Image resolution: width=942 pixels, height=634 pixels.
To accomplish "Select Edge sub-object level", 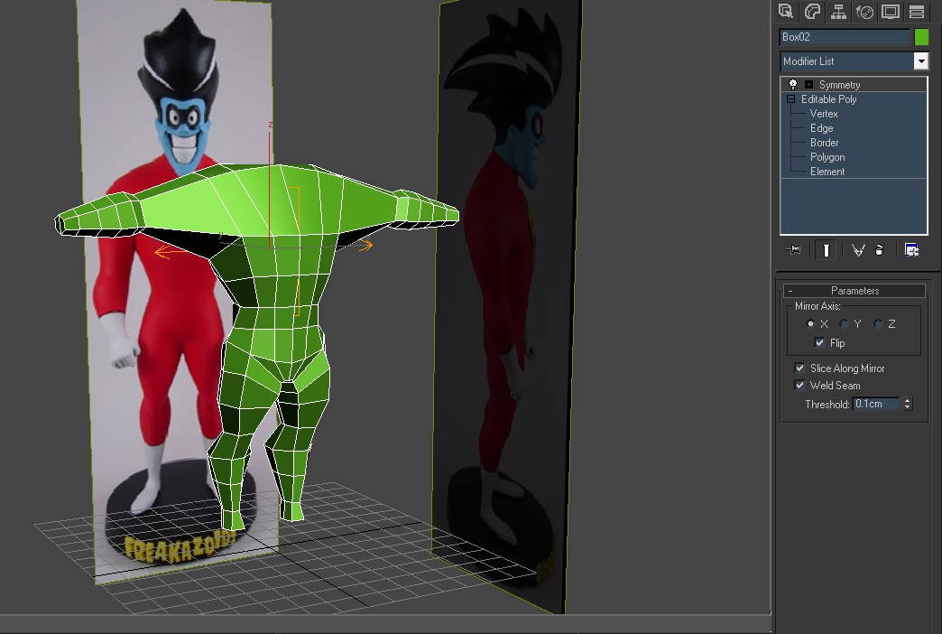I will point(821,128).
